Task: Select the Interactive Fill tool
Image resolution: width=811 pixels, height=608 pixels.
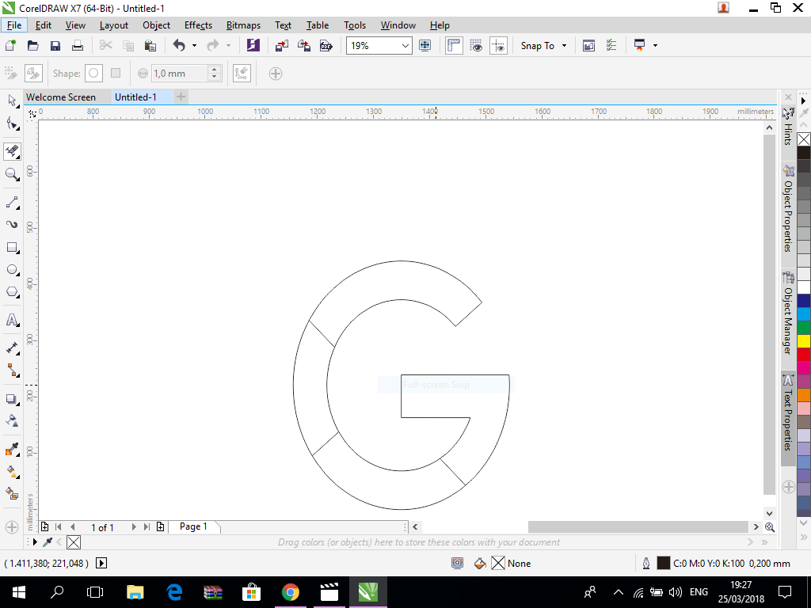Action: [12, 472]
